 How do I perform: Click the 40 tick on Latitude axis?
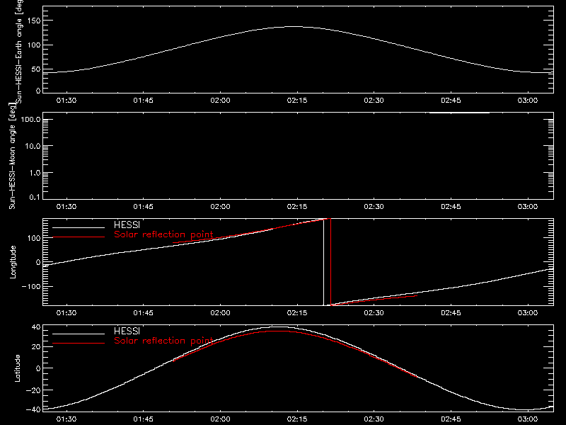36,327
